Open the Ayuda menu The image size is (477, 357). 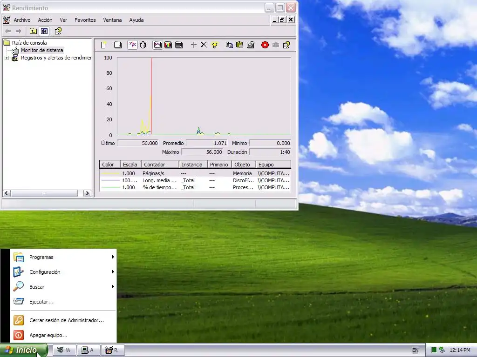click(x=136, y=20)
